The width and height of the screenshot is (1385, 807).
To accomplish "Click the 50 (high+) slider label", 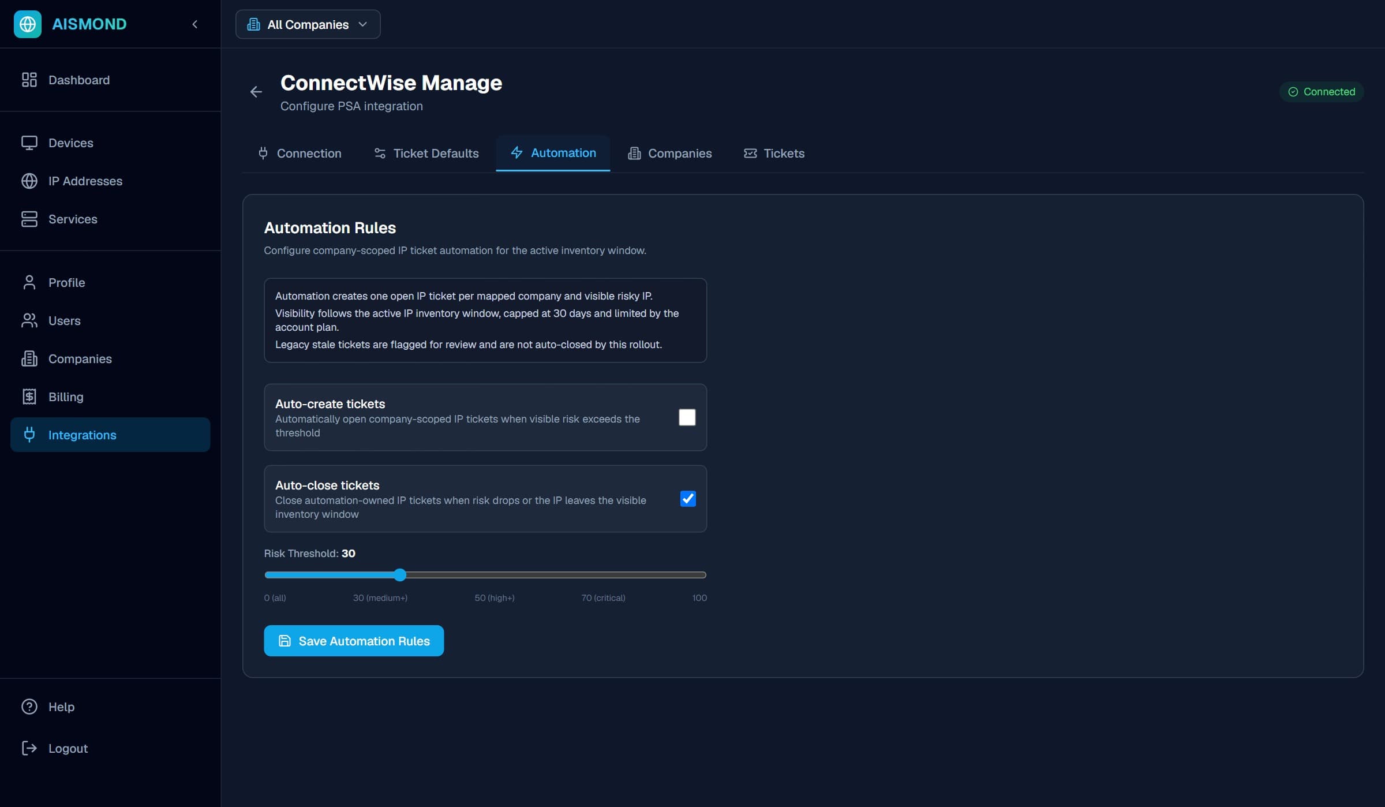I will [495, 598].
